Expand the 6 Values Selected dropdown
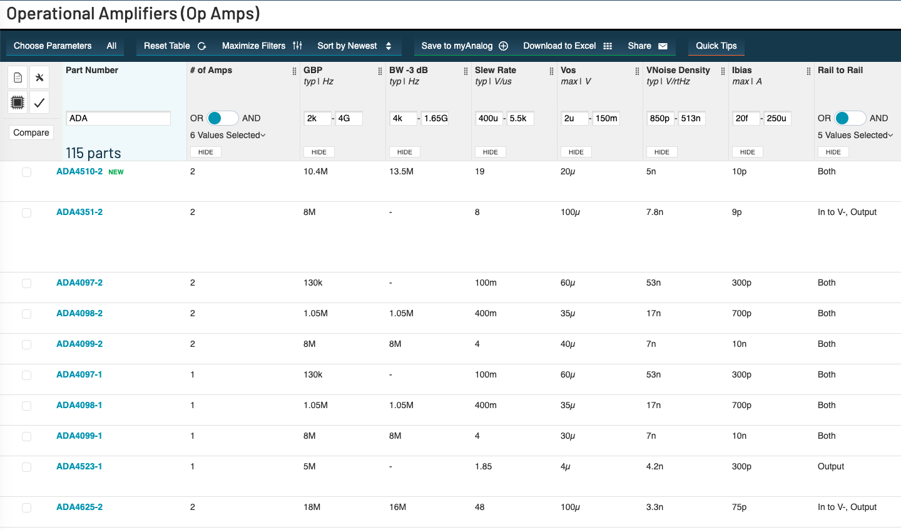This screenshot has width=901, height=530. [x=228, y=135]
